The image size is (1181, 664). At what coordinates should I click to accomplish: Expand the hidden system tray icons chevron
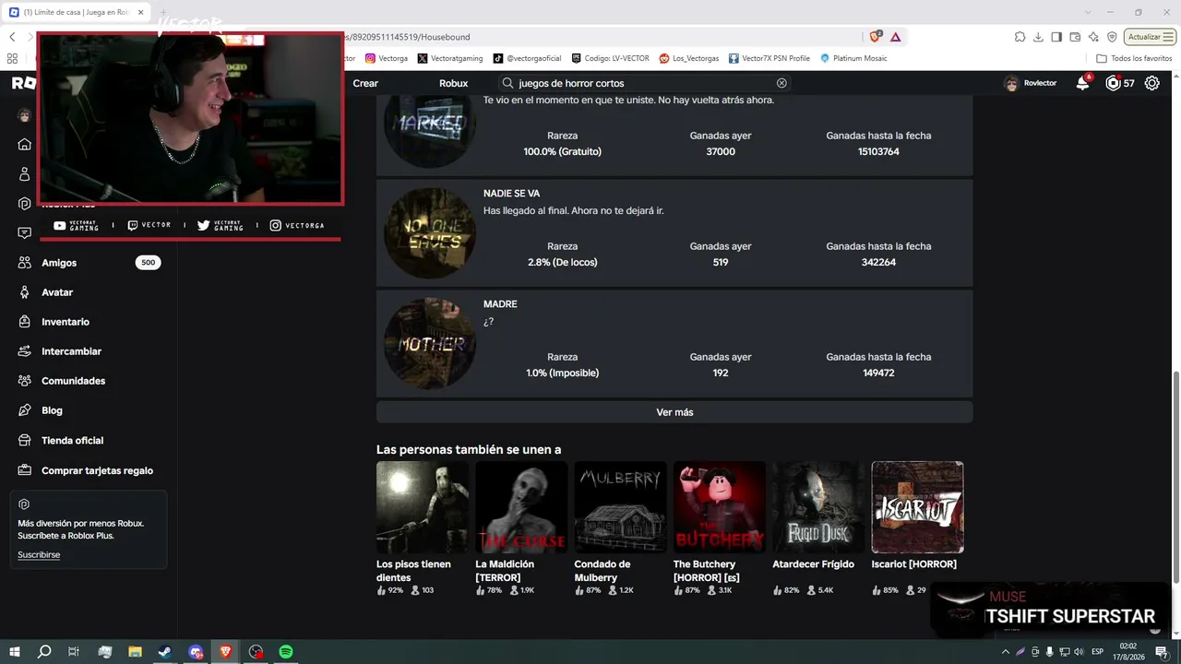(x=1007, y=652)
